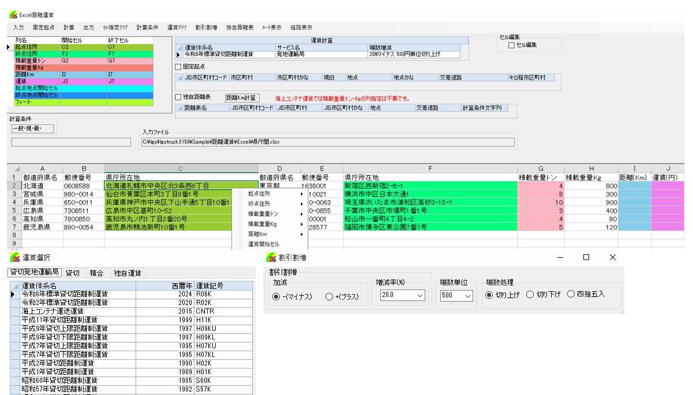This screenshot has height=395, width=693.
Task: Minimize the 割引割増 dialog
Action: 559,257
